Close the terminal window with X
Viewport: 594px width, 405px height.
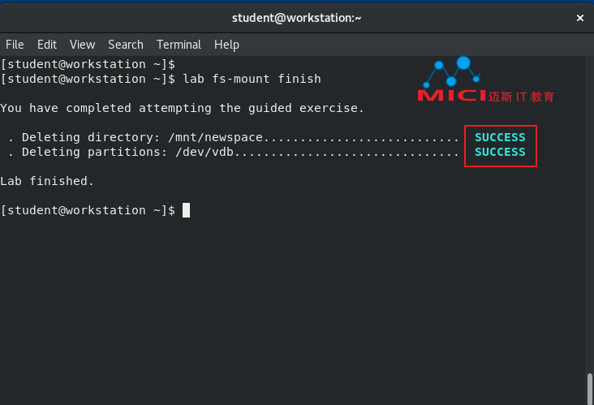pyautogui.click(x=579, y=18)
